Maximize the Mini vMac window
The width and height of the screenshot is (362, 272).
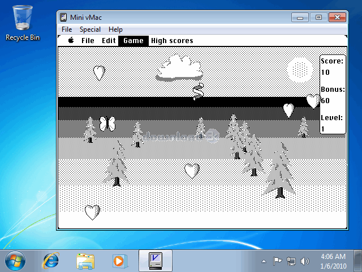click(318, 18)
